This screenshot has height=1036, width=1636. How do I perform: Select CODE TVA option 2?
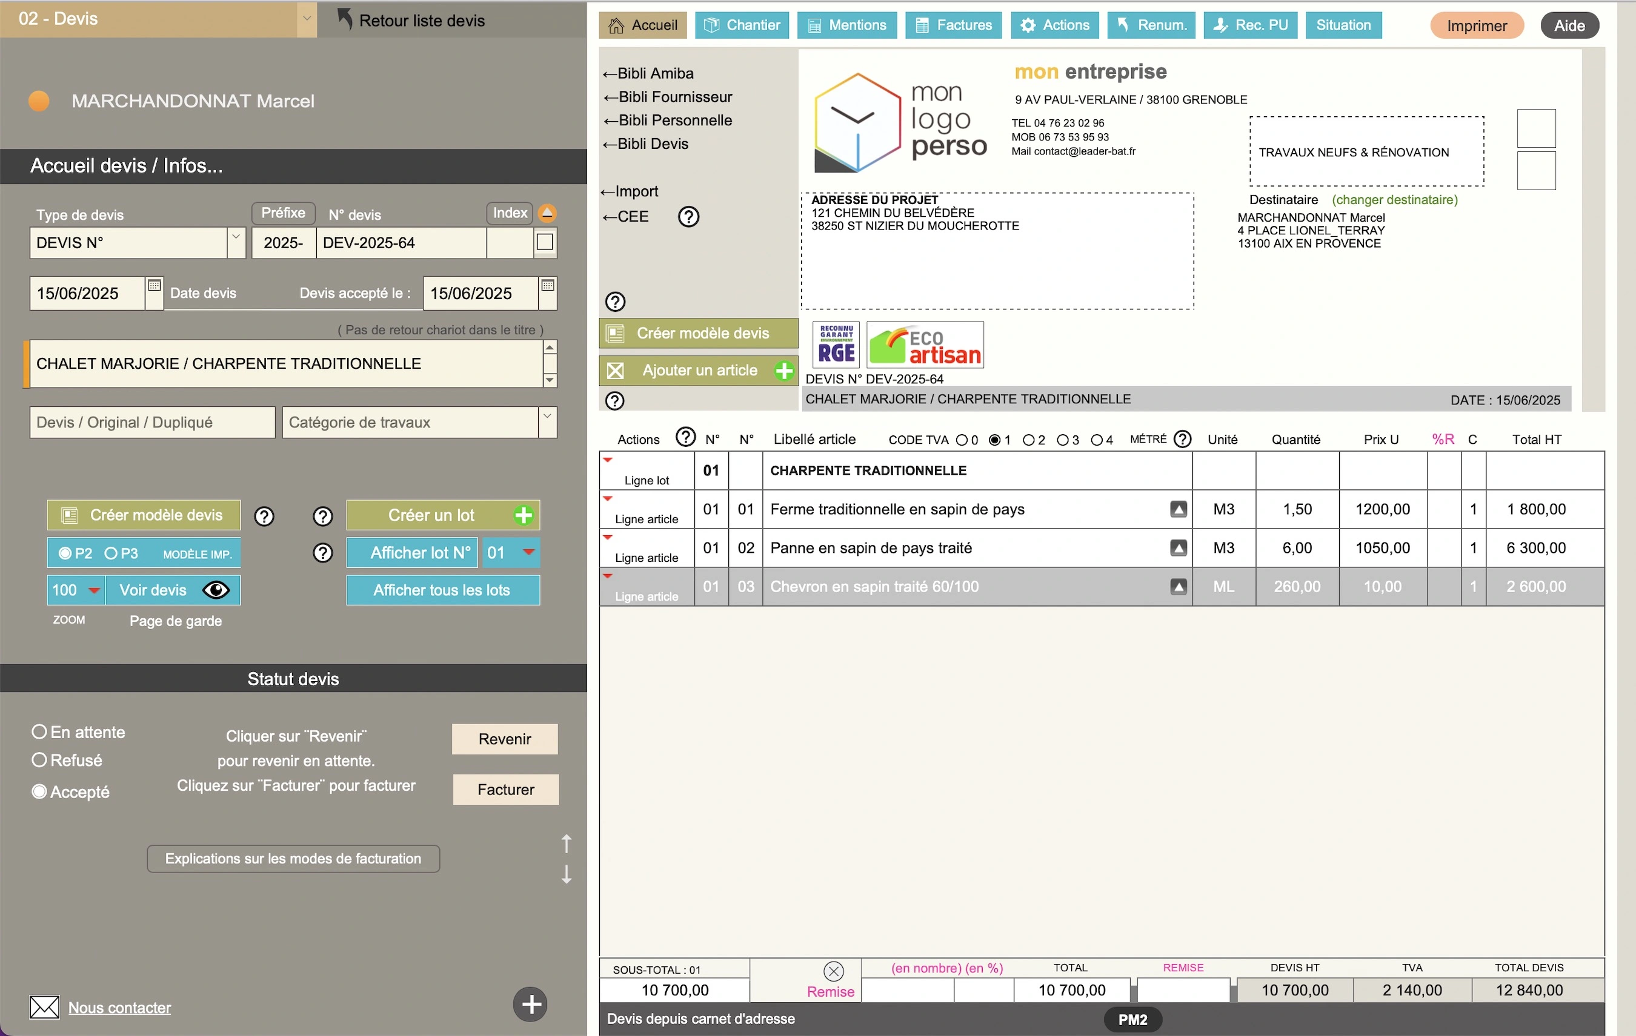click(1029, 440)
